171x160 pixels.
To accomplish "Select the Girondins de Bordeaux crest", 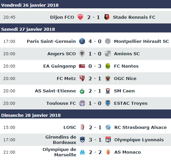I will point(82,140).
